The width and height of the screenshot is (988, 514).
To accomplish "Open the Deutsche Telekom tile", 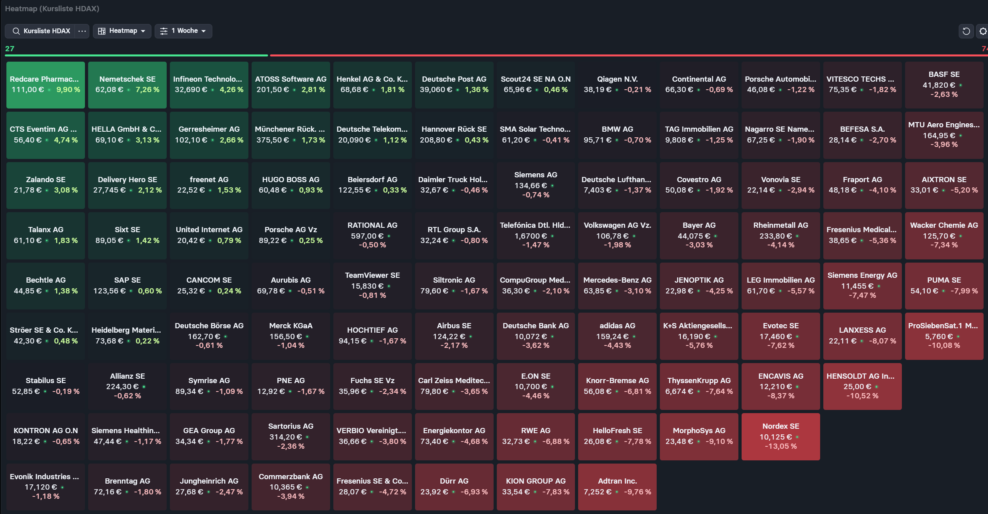I will pyautogui.click(x=372, y=135).
